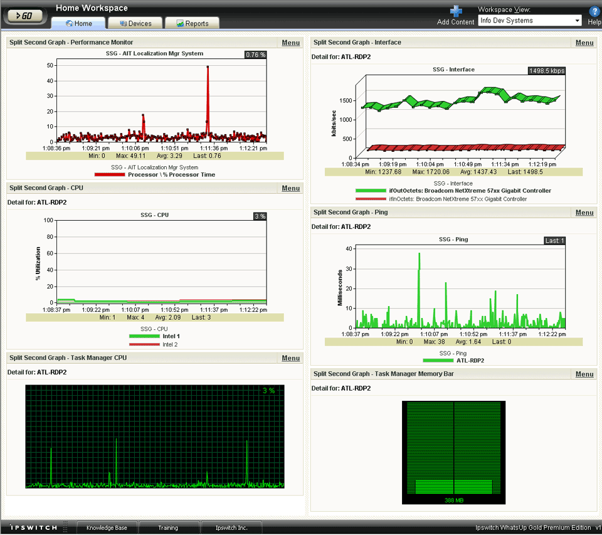Switch to the Devices tab
This screenshot has width=602, height=535.
(135, 23)
